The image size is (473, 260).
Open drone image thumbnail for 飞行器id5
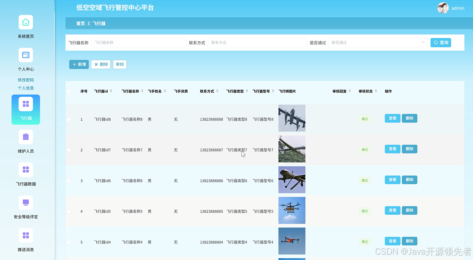point(292,210)
